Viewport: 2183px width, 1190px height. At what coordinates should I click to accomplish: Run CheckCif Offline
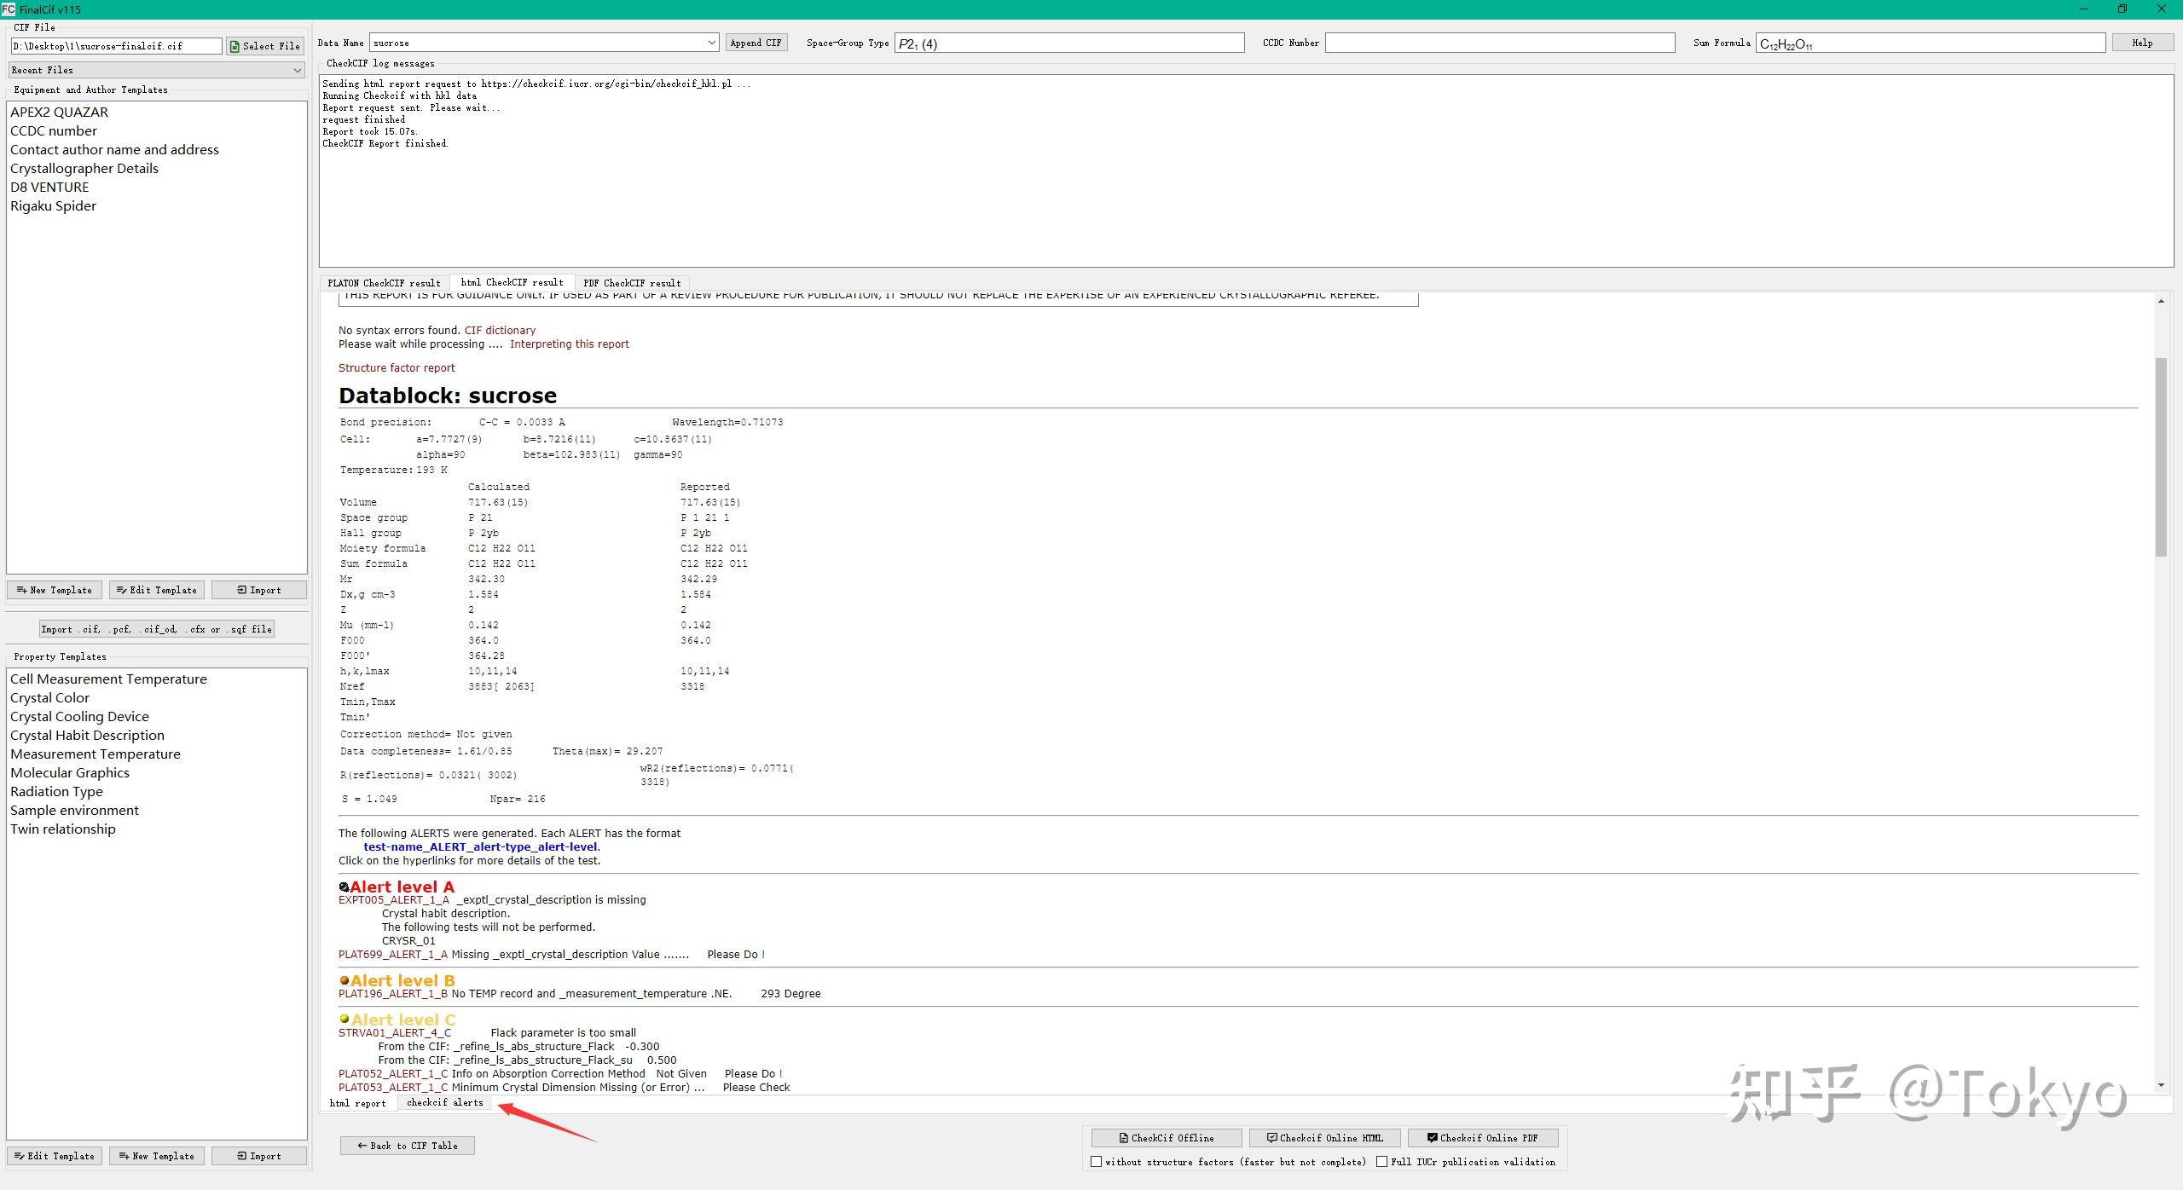click(x=1165, y=1138)
